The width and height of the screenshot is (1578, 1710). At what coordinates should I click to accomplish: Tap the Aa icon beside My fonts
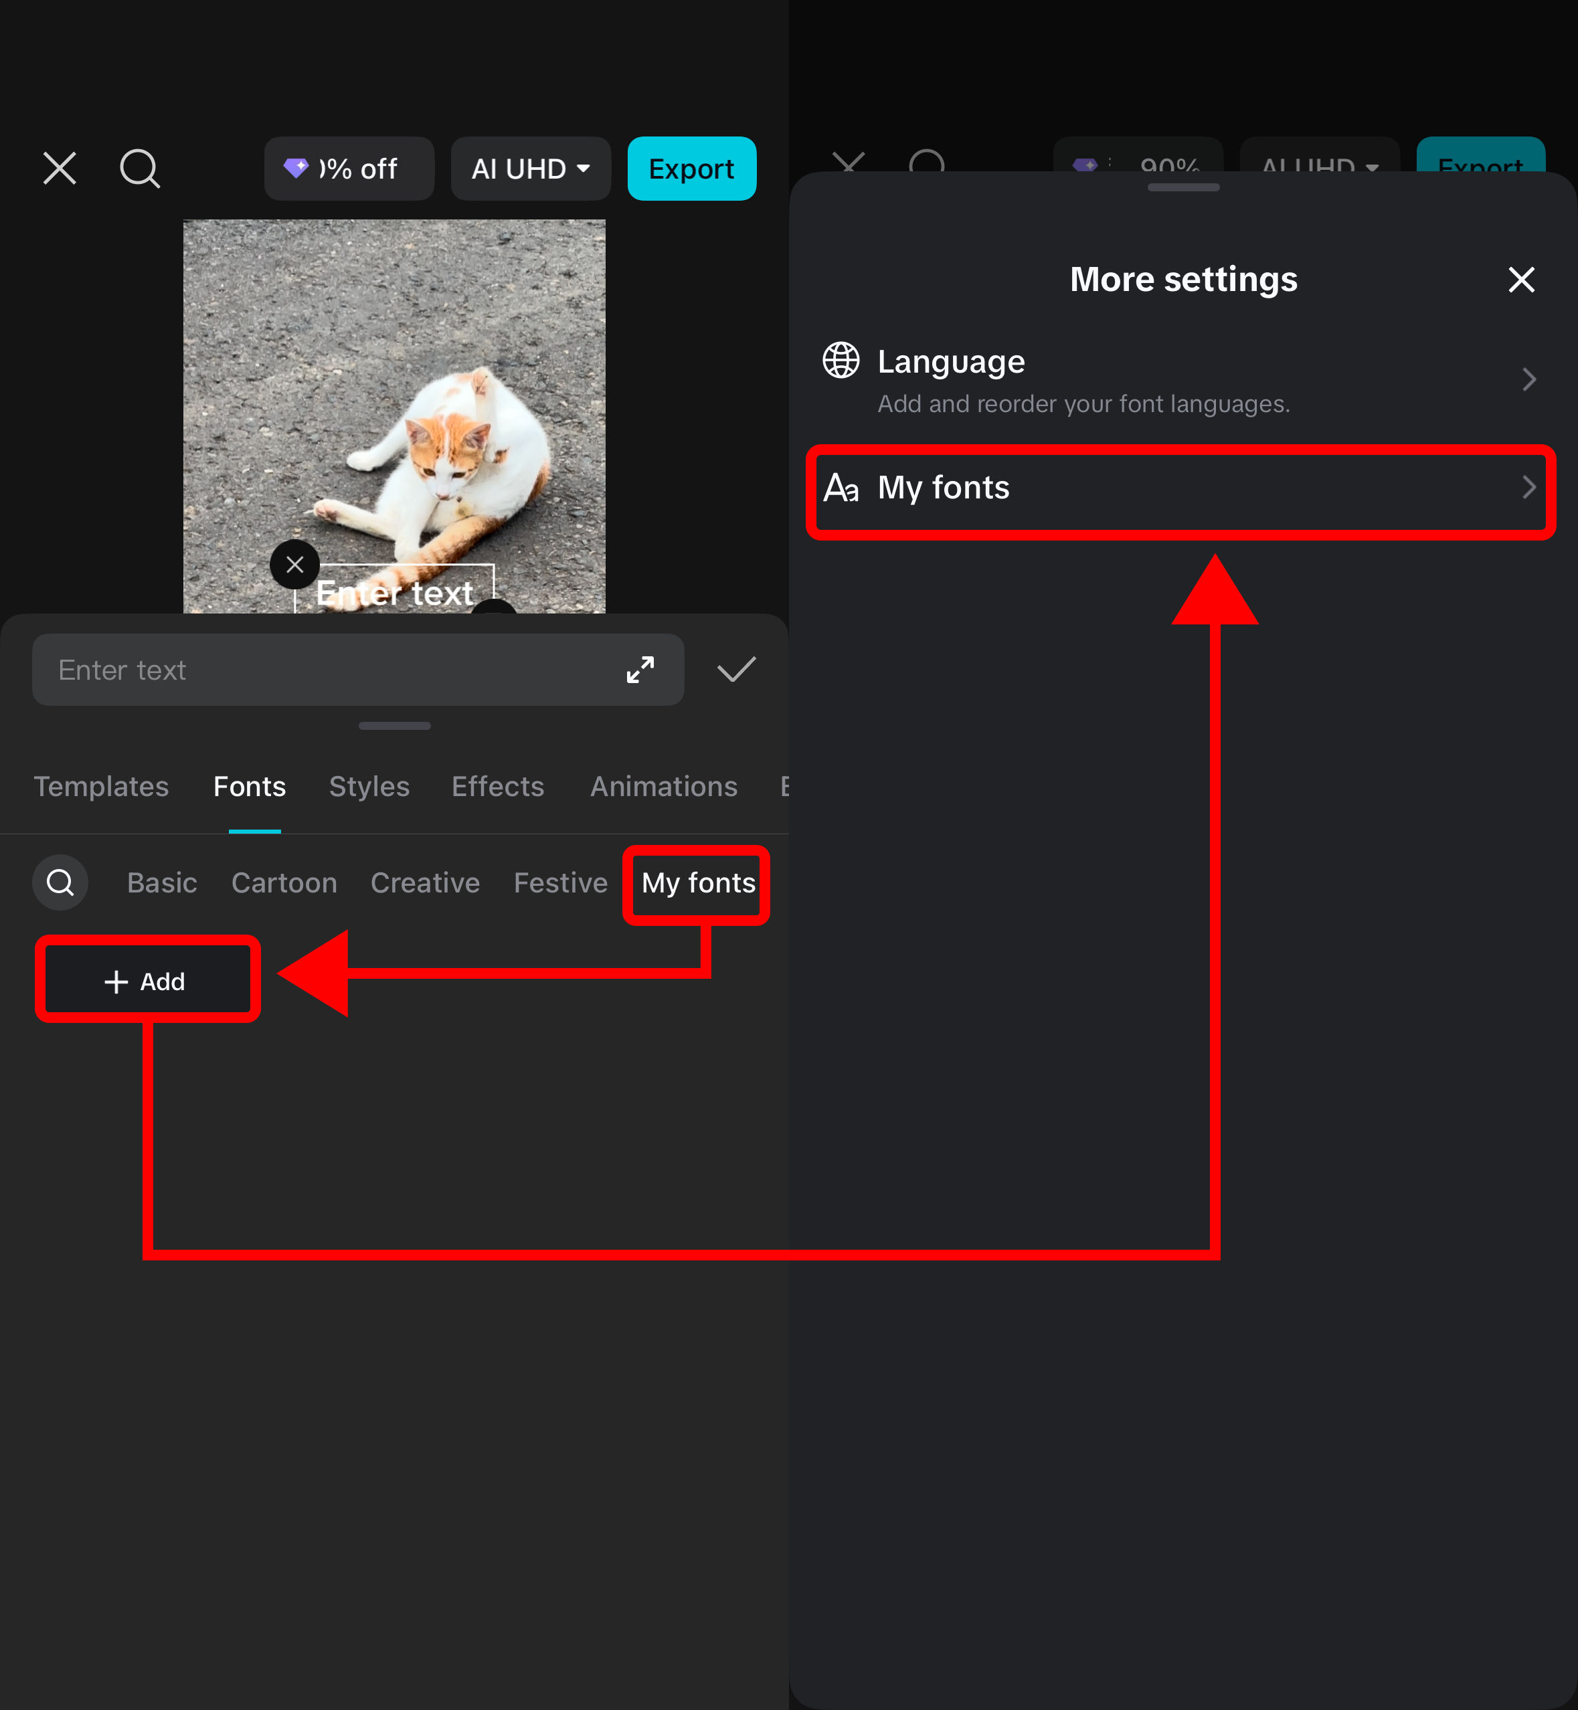(841, 488)
